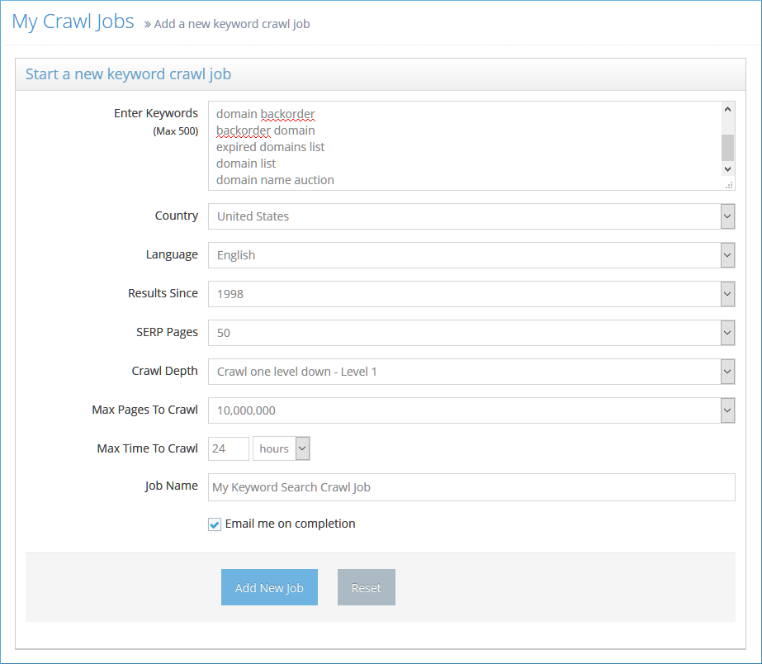Click the 'backorder domain' keyword line
Viewport: 762px width, 664px height.
point(265,130)
